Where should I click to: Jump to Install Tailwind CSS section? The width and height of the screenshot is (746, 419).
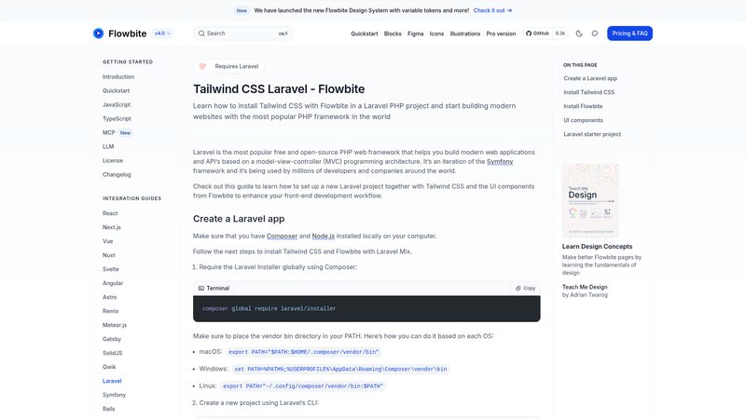point(589,92)
